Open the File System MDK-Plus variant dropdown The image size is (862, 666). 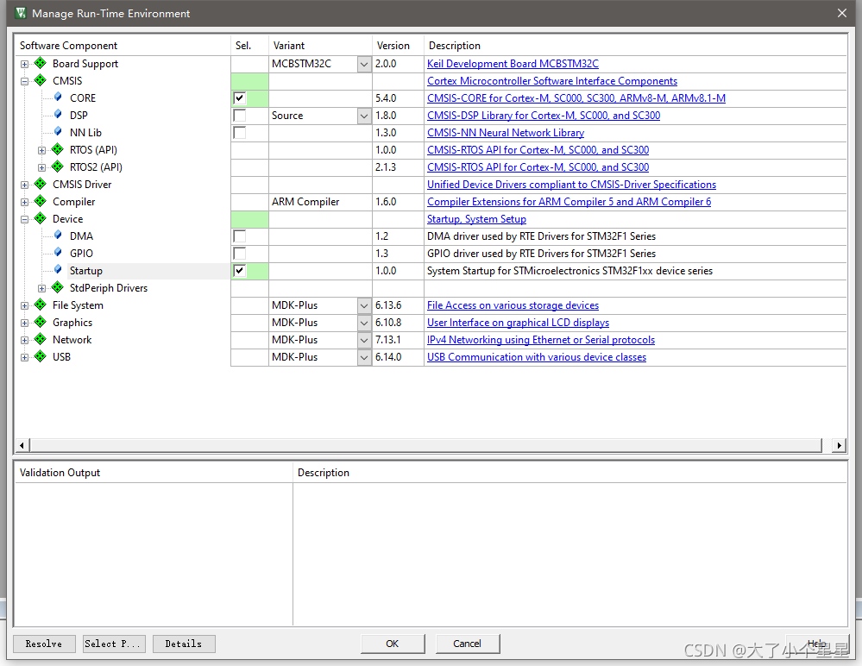[x=364, y=305]
